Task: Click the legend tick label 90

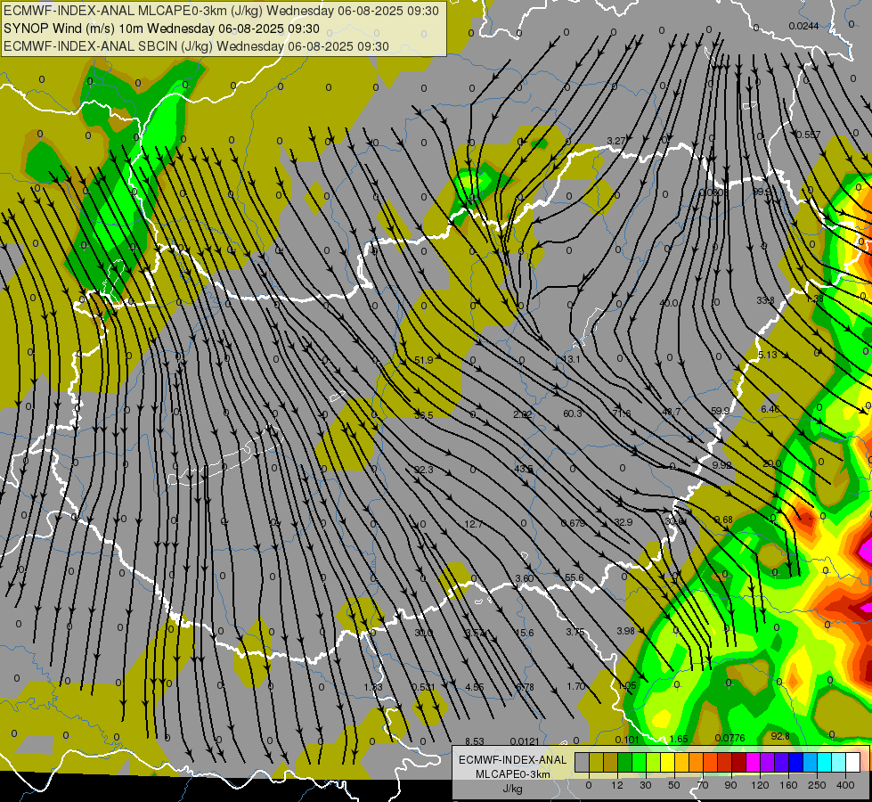Action: click(730, 785)
